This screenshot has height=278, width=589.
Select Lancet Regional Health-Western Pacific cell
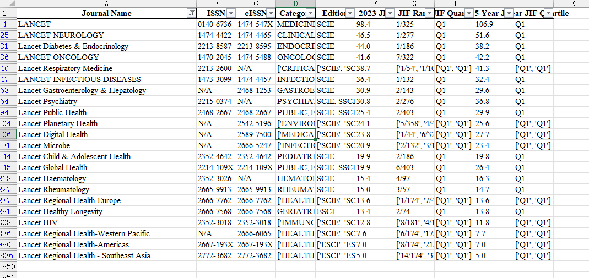107,233
